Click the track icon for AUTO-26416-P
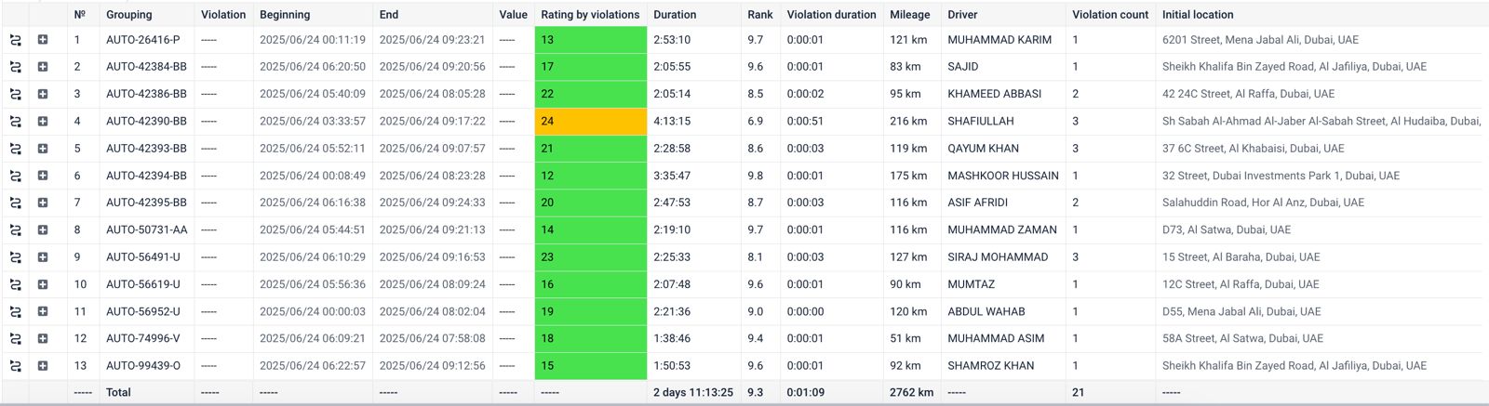 (15, 40)
